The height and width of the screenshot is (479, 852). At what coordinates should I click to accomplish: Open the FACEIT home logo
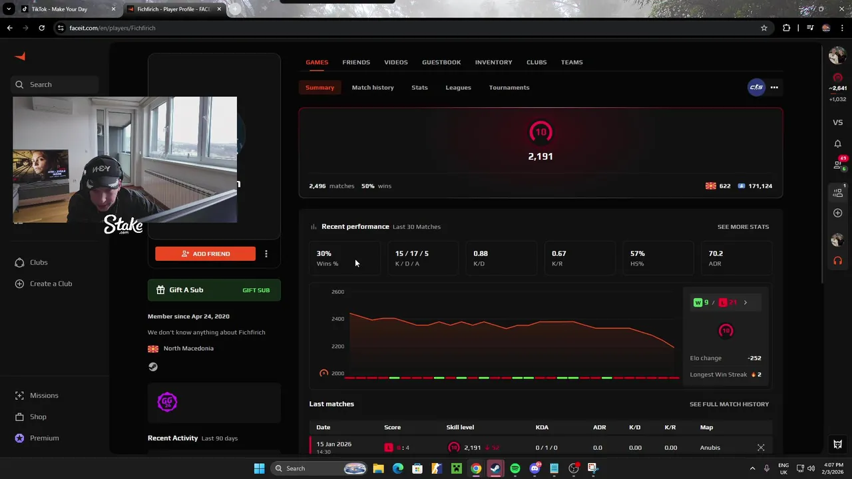20,57
